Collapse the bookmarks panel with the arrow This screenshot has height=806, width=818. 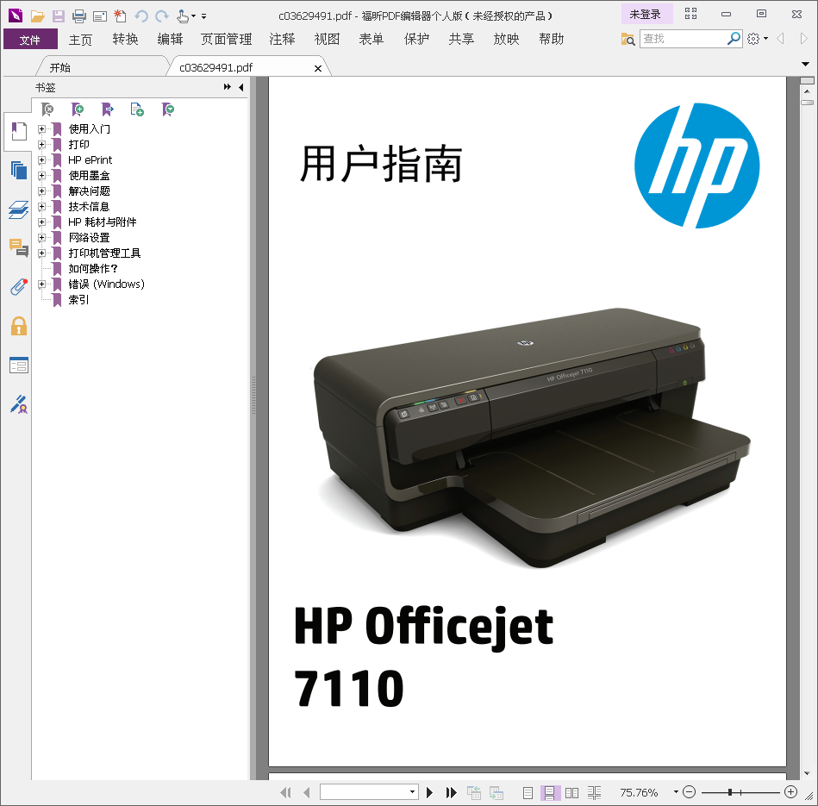241,87
